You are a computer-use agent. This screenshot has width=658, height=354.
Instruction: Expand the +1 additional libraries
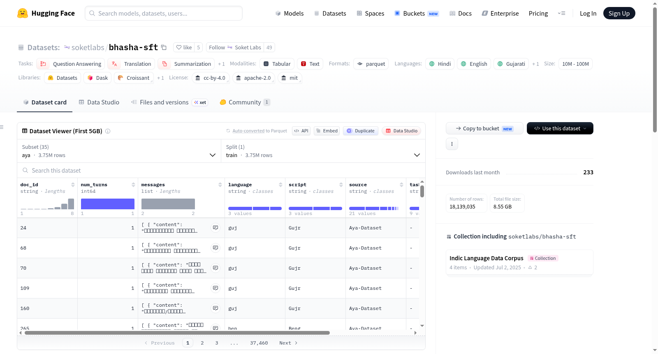point(160,78)
